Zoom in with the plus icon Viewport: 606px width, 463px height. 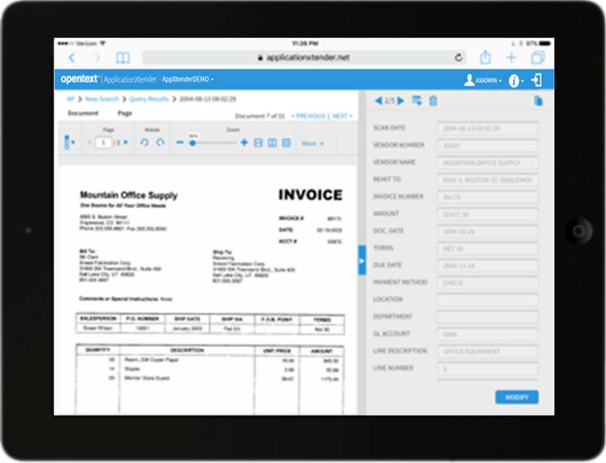[x=244, y=143]
